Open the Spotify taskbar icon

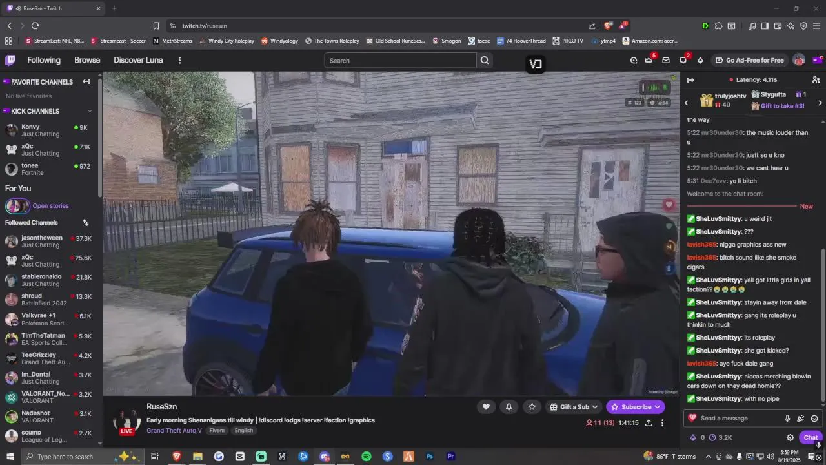(x=367, y=457)
